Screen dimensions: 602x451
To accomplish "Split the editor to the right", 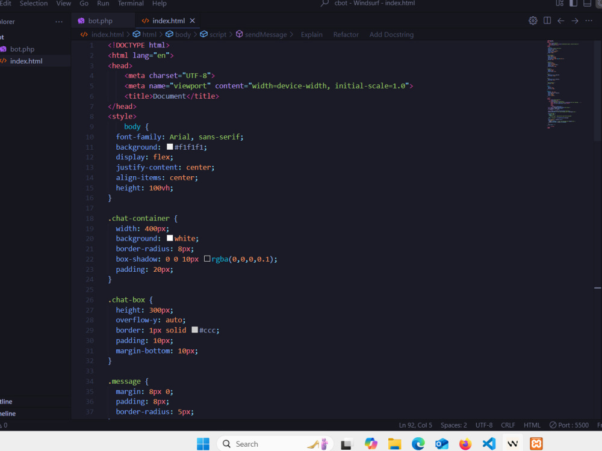I will (547, 20).
